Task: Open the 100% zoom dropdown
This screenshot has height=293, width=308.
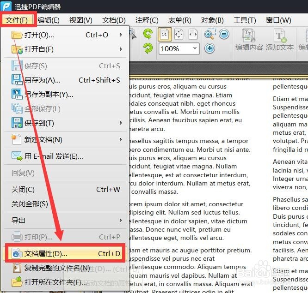Action: pos(195,48)
